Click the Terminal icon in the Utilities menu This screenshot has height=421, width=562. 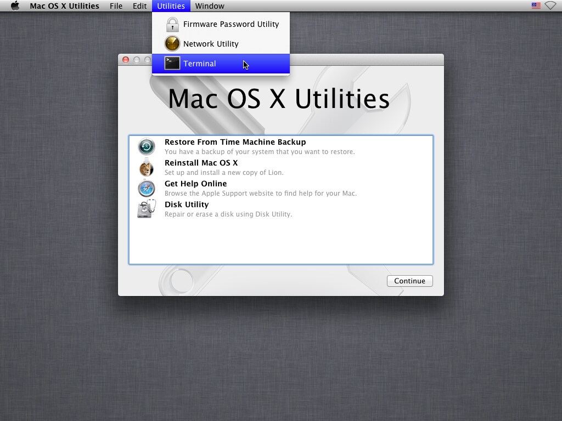(171, 63)
